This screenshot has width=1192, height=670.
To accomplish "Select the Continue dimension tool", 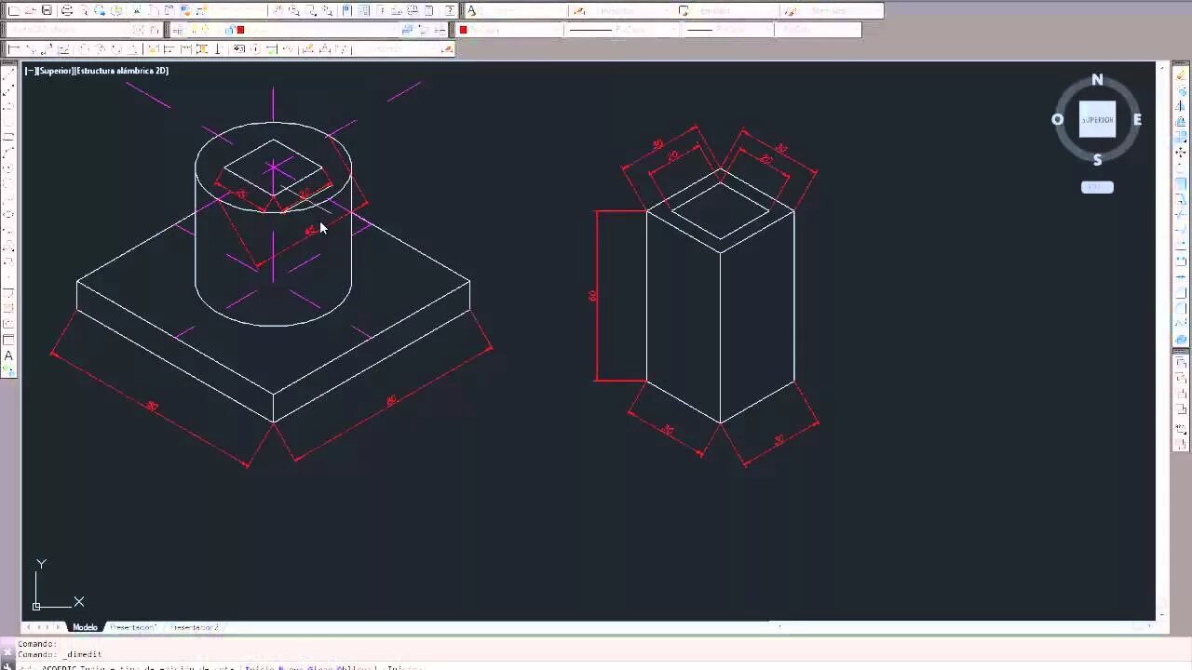I will (185, 48).
